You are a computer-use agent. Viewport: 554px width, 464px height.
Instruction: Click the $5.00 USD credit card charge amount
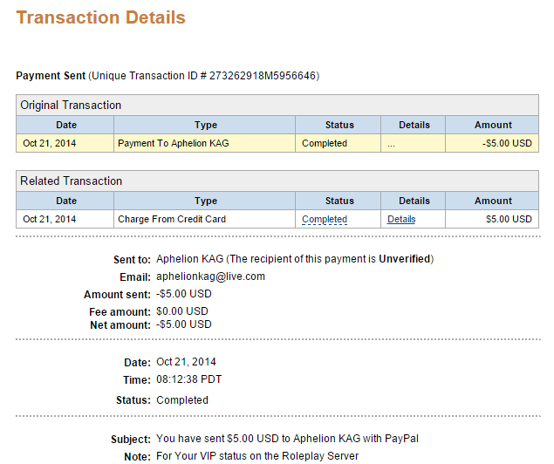(509, 220)
